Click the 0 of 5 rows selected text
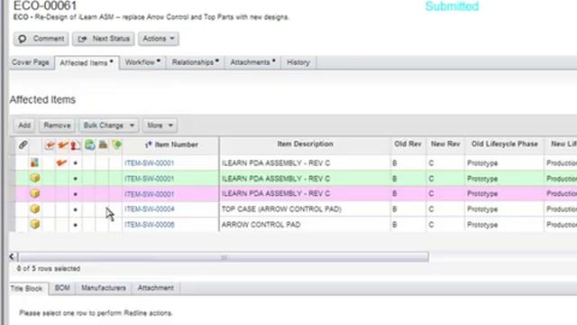Viewport: 577px width, 325px height. pos(49,269)
